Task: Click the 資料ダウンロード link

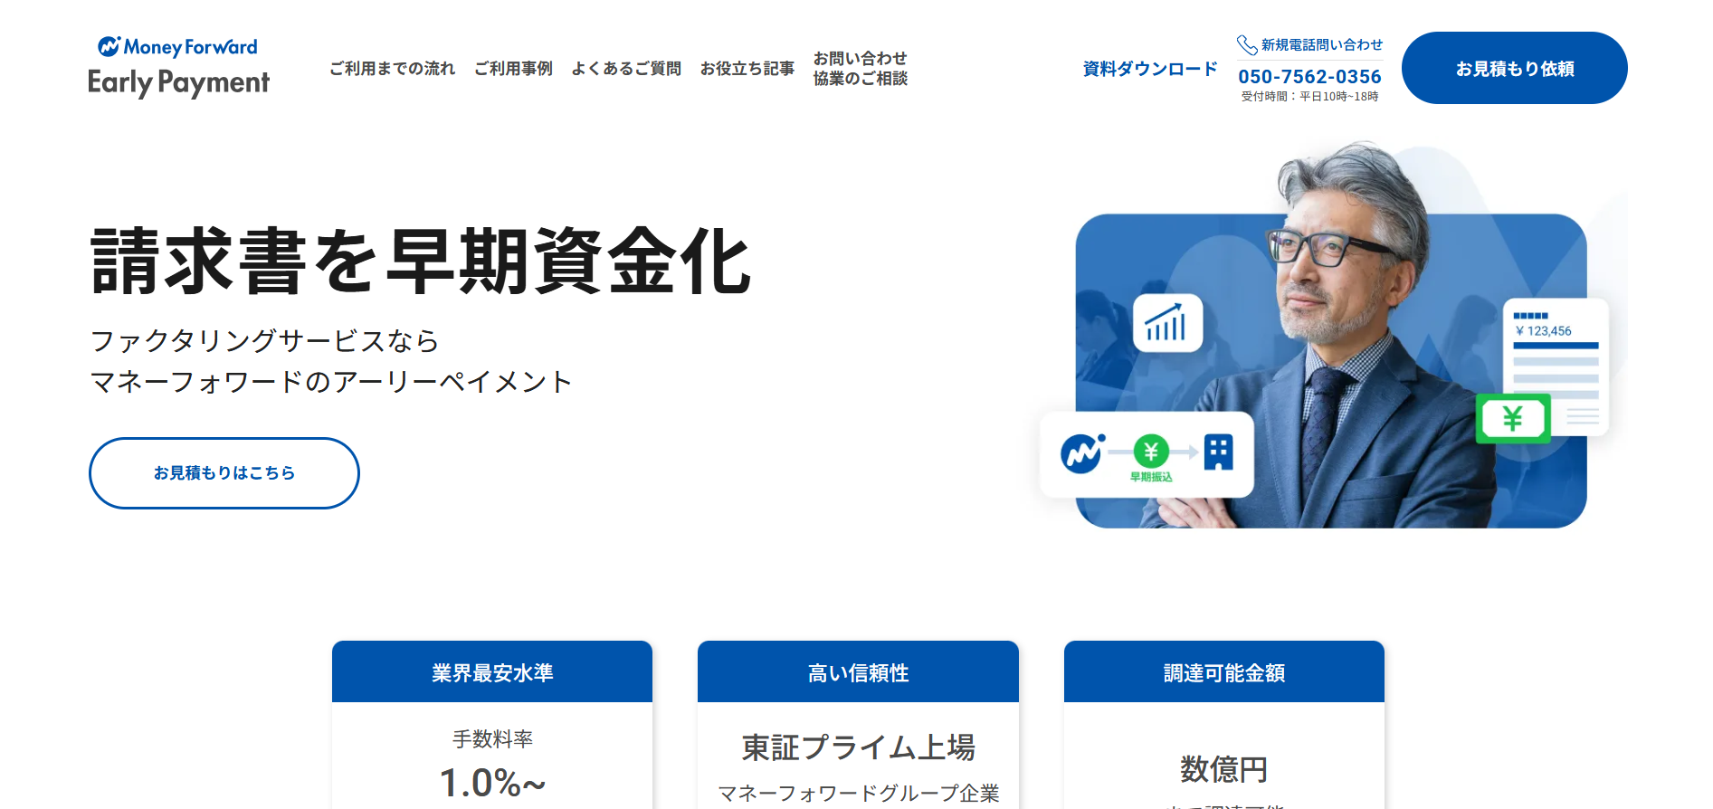Action: (1150, 69)
